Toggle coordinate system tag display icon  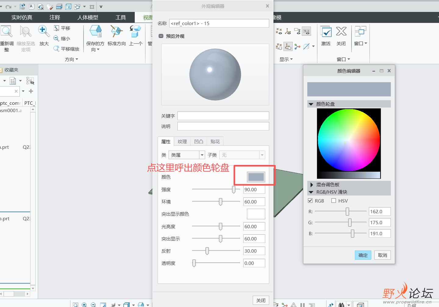pyautogui.click(x=288, y=46)
